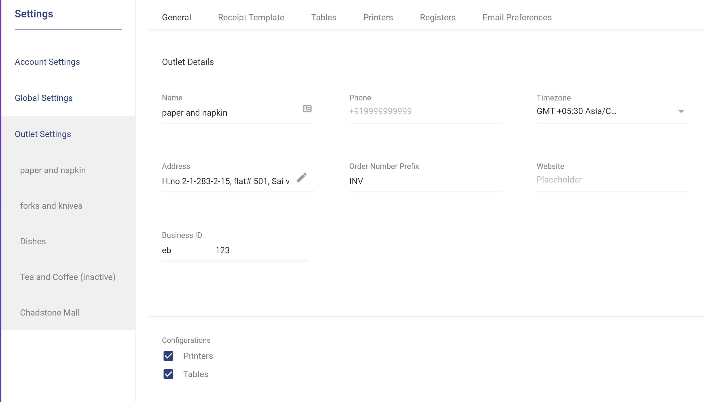The image size is (705, 402).
Task: Select the Tea and Coffee (inactive) outlet
Action: (x=68, y=277)
